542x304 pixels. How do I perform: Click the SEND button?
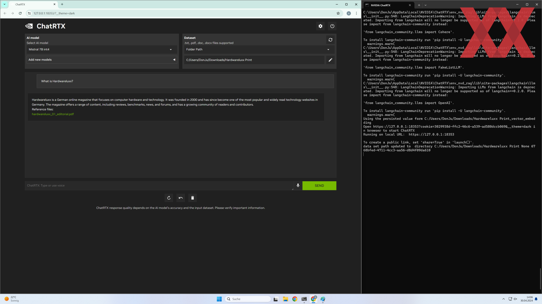(x=319, y=185)
